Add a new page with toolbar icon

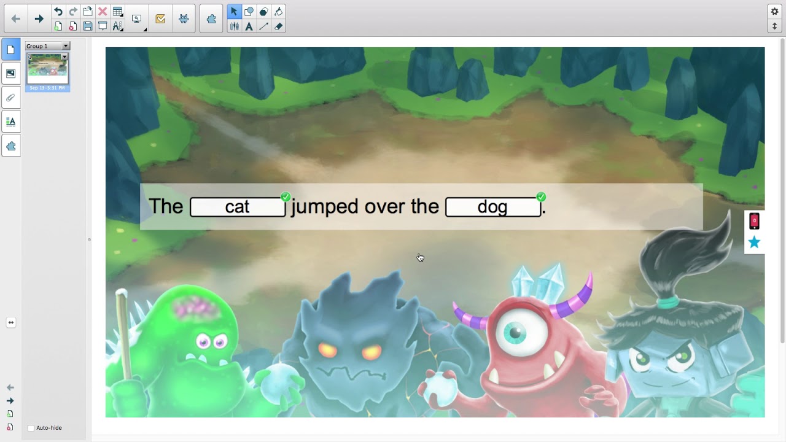58,26
